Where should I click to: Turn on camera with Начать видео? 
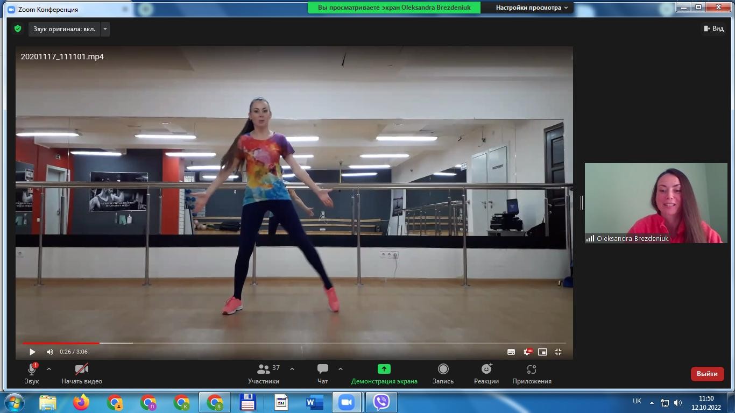coord(81,369)
